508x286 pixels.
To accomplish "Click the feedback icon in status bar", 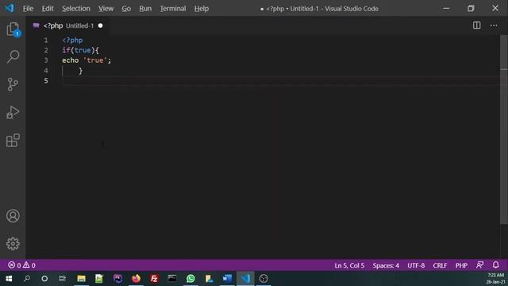I will click(479, 265).
